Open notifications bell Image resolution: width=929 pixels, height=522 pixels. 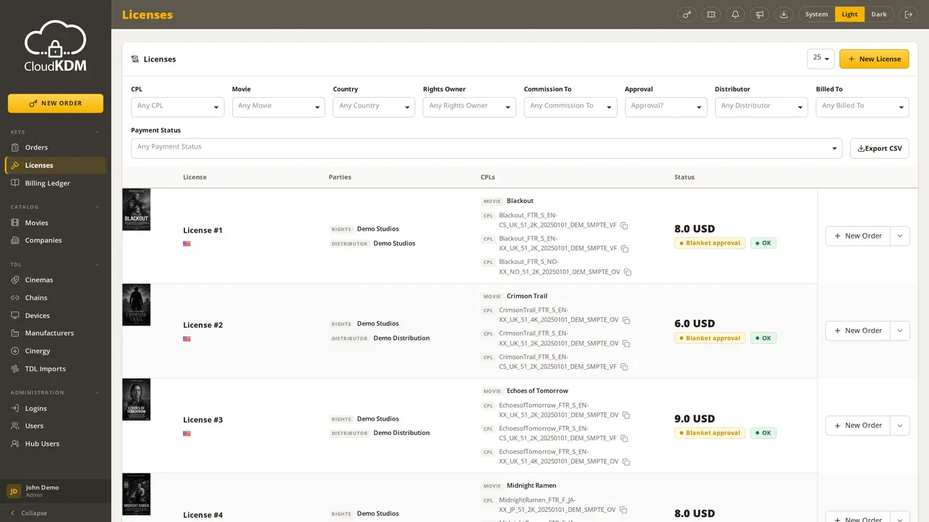735,14
